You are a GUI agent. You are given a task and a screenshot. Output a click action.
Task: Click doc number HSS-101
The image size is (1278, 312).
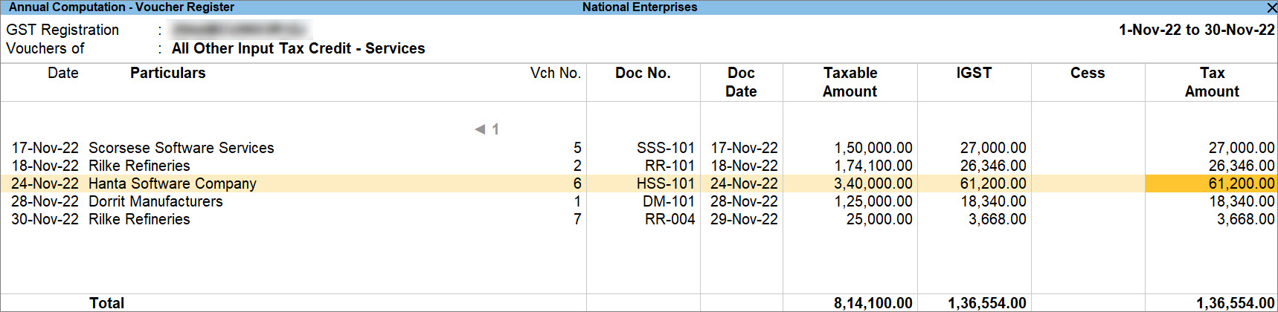point(666,183)
